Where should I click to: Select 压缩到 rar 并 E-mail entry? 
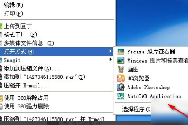click(54, 119)
